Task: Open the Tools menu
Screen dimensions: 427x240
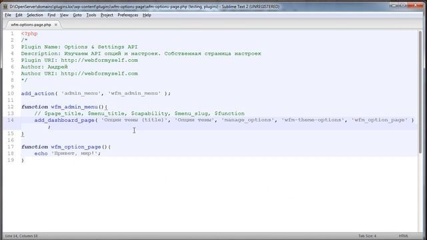Action: pos(91,15)
